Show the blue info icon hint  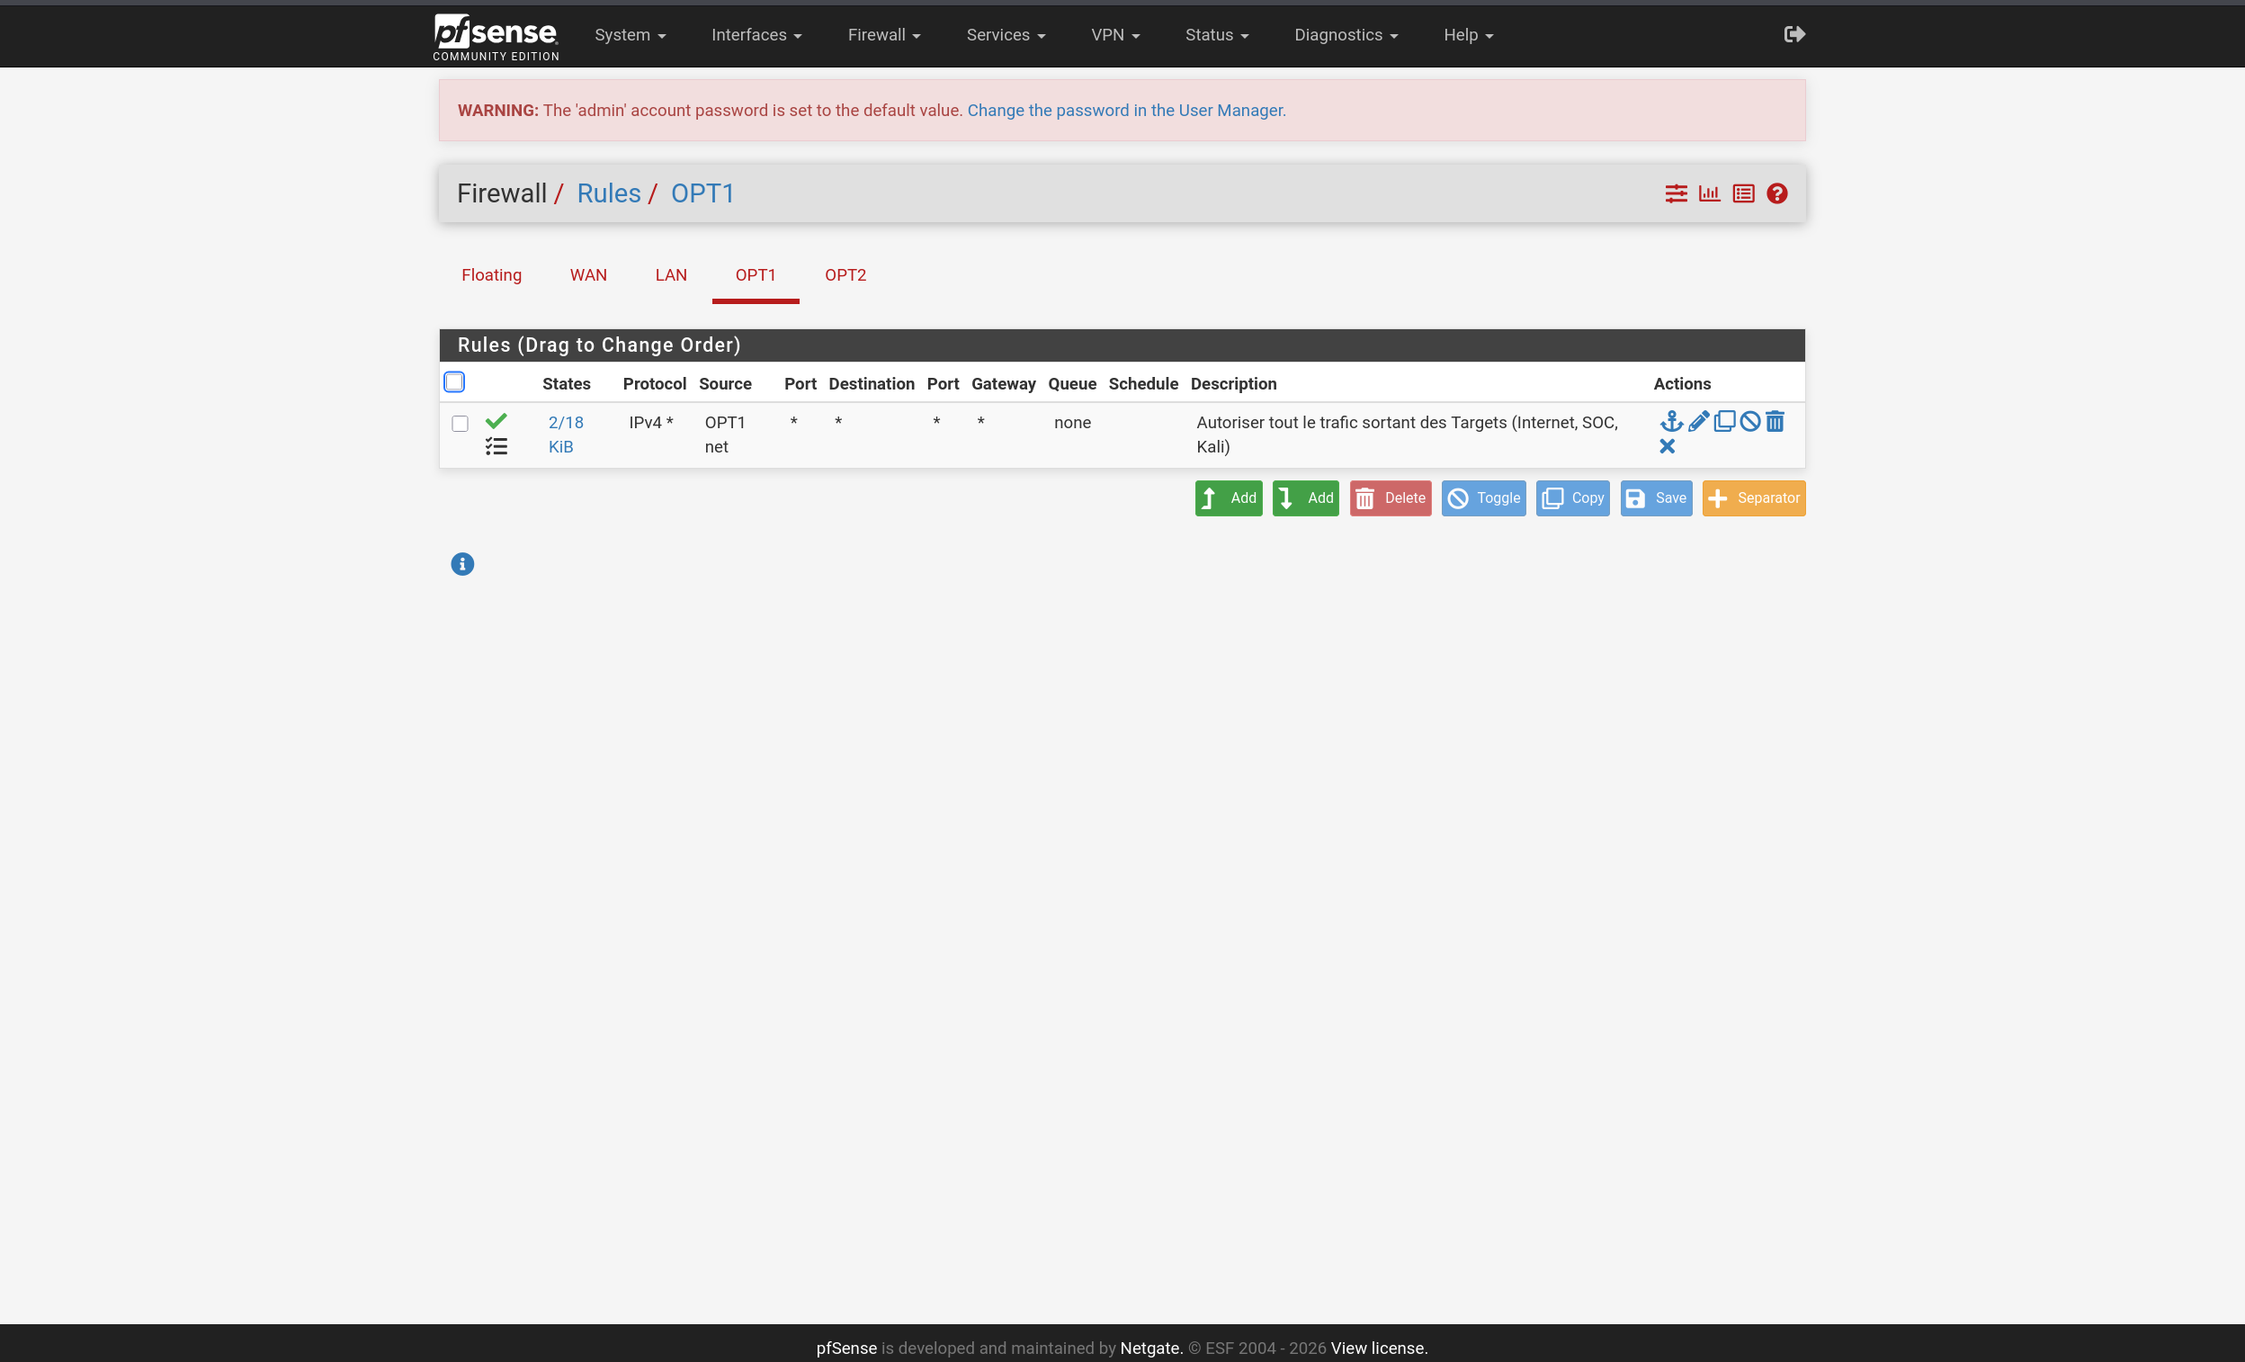click(x=463, y=564)
